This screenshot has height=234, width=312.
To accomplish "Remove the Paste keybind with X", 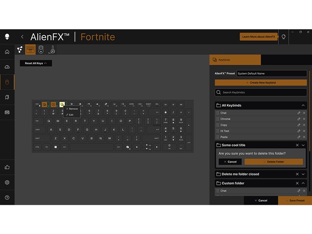I will coord(304,137).
